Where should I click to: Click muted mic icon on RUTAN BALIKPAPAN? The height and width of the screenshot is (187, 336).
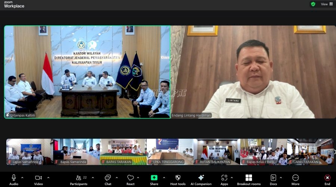(x=196, y=162)
